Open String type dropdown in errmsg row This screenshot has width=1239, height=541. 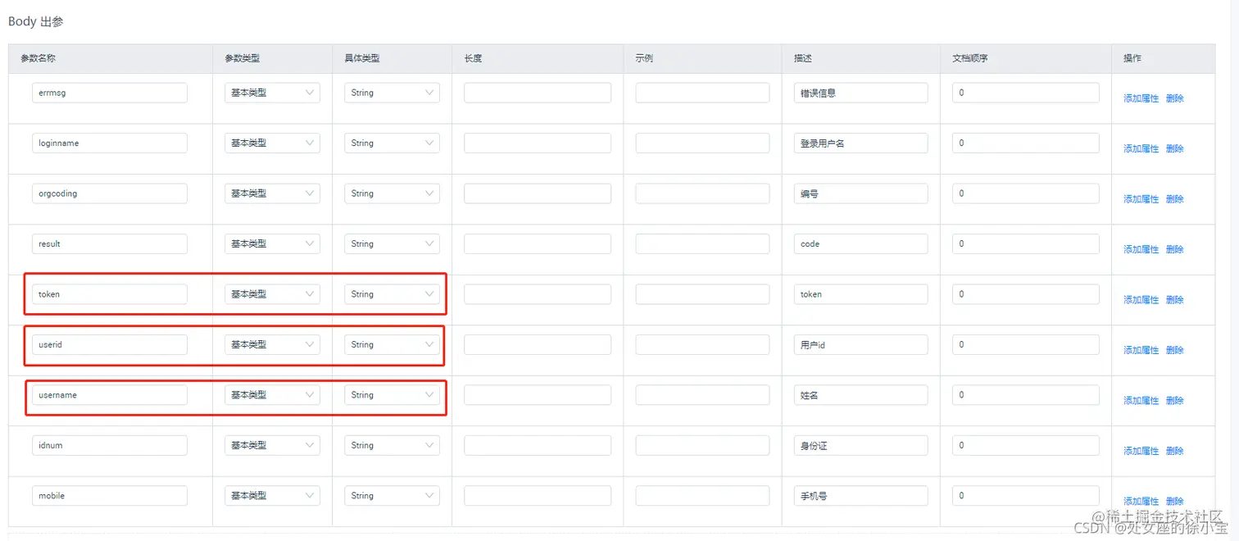click(392, 93)
